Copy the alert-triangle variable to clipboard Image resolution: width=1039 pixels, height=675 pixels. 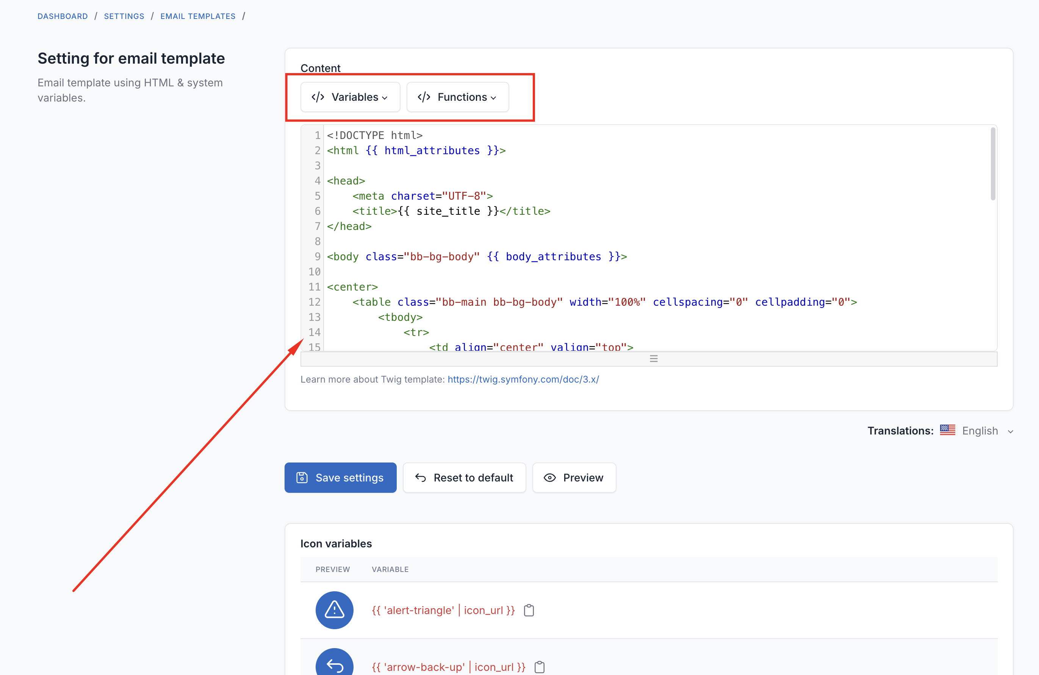pos(528,610)
